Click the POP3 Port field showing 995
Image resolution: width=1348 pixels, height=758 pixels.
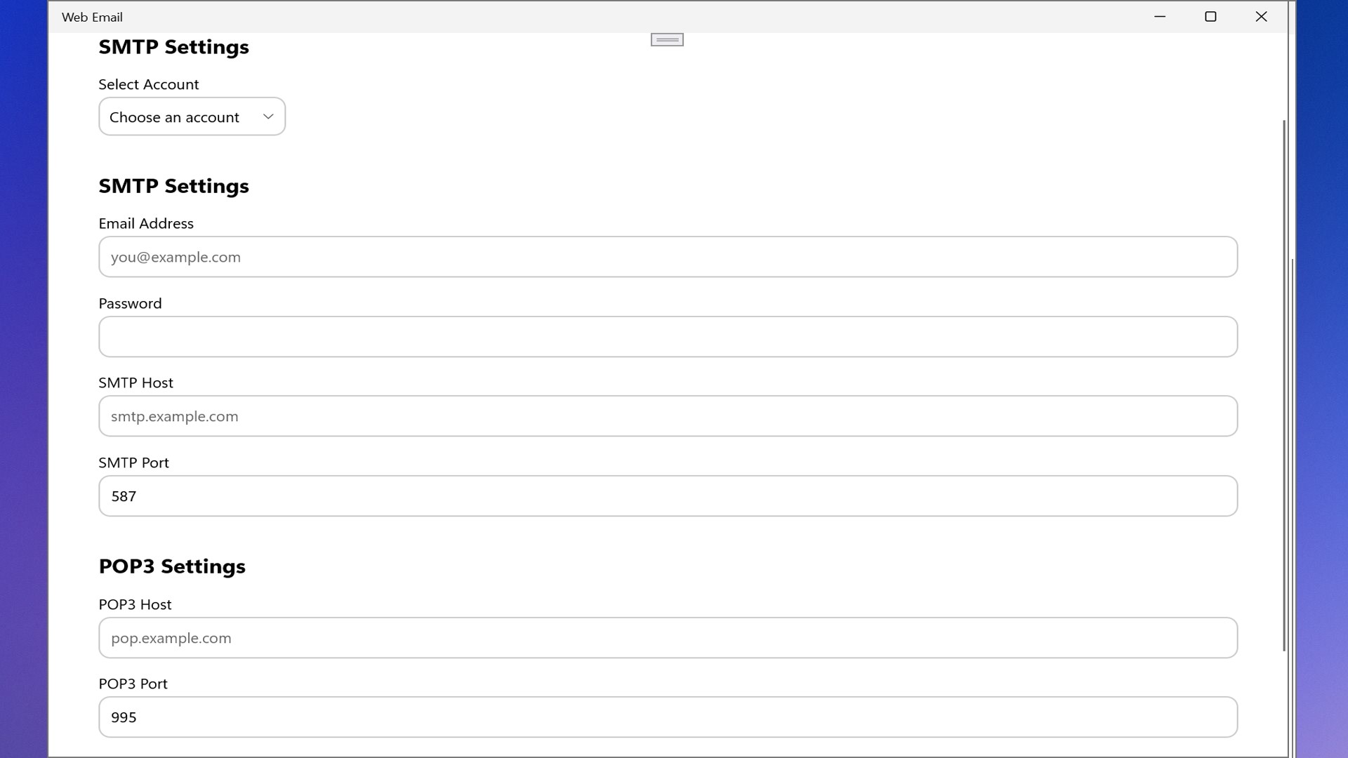pos(668,717)
